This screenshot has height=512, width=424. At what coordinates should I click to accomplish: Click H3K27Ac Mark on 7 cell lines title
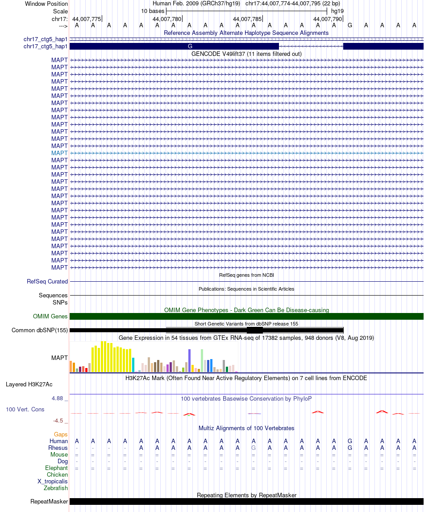point(246,378)
